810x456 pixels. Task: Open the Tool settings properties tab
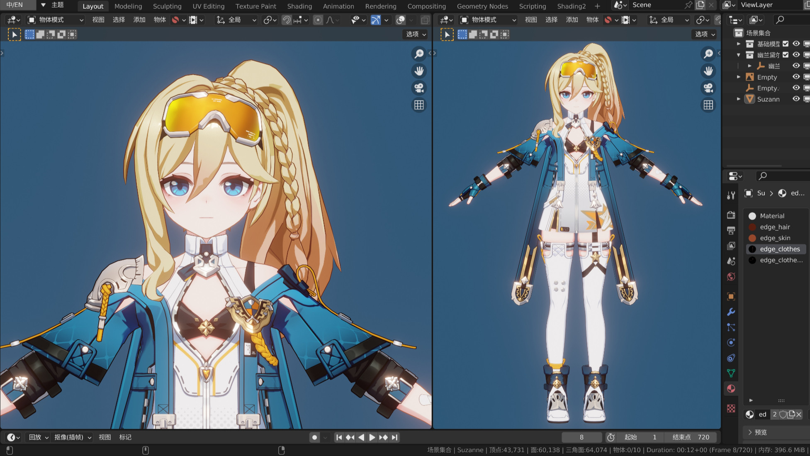coord(731,195)
